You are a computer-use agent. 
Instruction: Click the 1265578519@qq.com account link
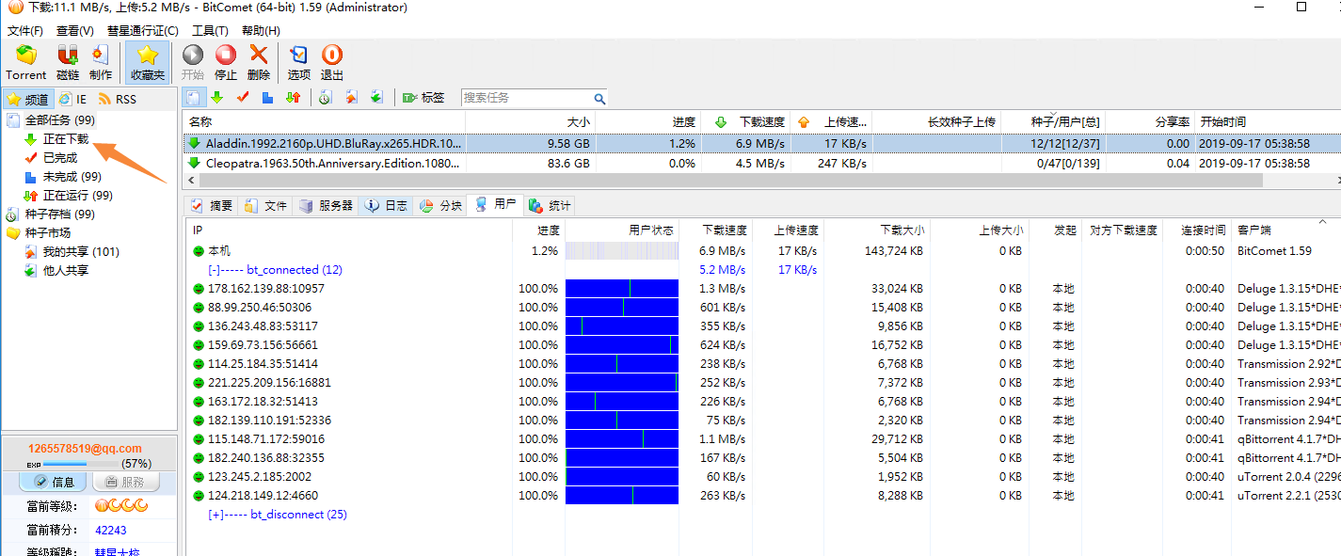85,449
